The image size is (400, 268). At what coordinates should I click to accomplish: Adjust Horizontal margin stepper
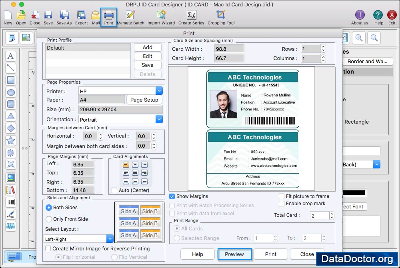coord(100,136)
